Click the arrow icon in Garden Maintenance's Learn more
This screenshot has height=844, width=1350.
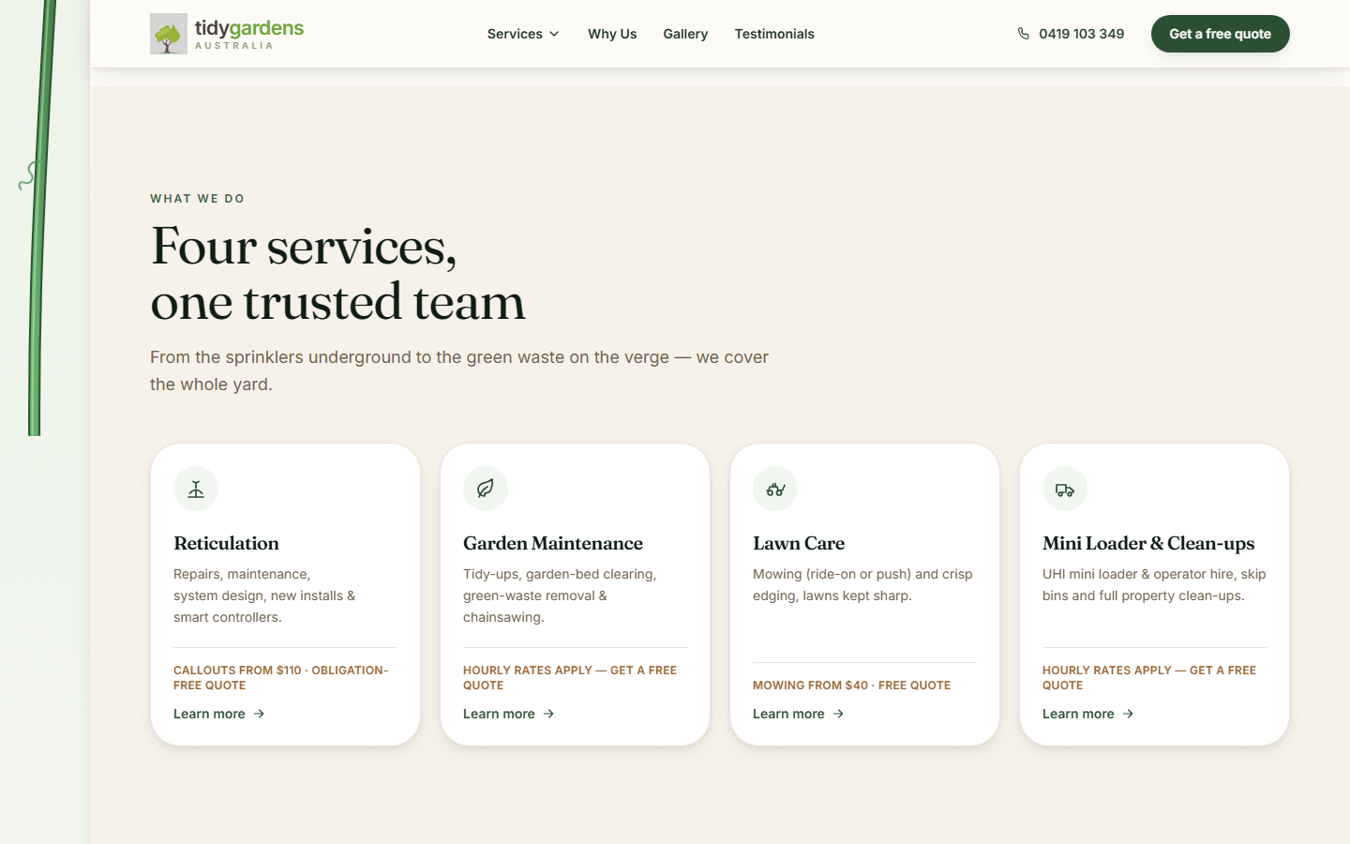(x=548, y=714)
